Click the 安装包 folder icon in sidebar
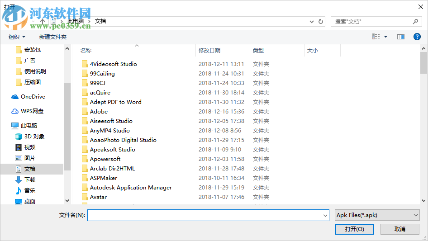 pyautogui.click(x=19, y=50)
